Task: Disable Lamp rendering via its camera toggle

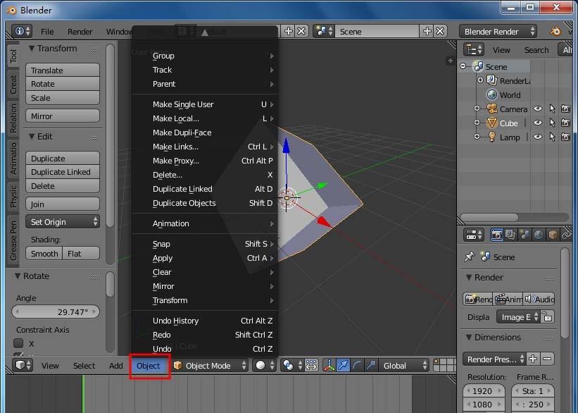Action: (x=566, y=137)
